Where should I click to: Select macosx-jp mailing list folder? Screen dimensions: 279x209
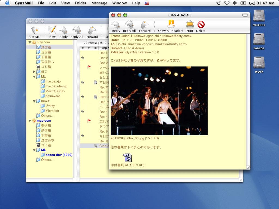pyautogui.click(x=51, y=81)
